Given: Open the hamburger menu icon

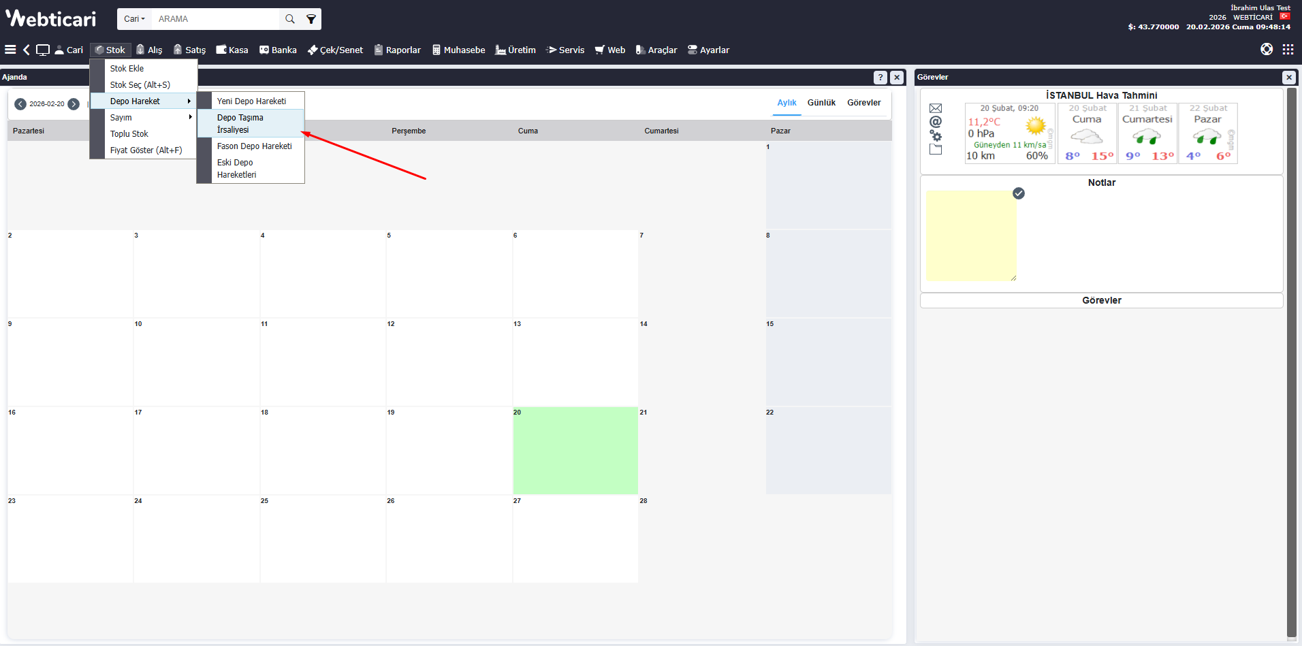Looking at the screenshot, I should coord(10,50).
